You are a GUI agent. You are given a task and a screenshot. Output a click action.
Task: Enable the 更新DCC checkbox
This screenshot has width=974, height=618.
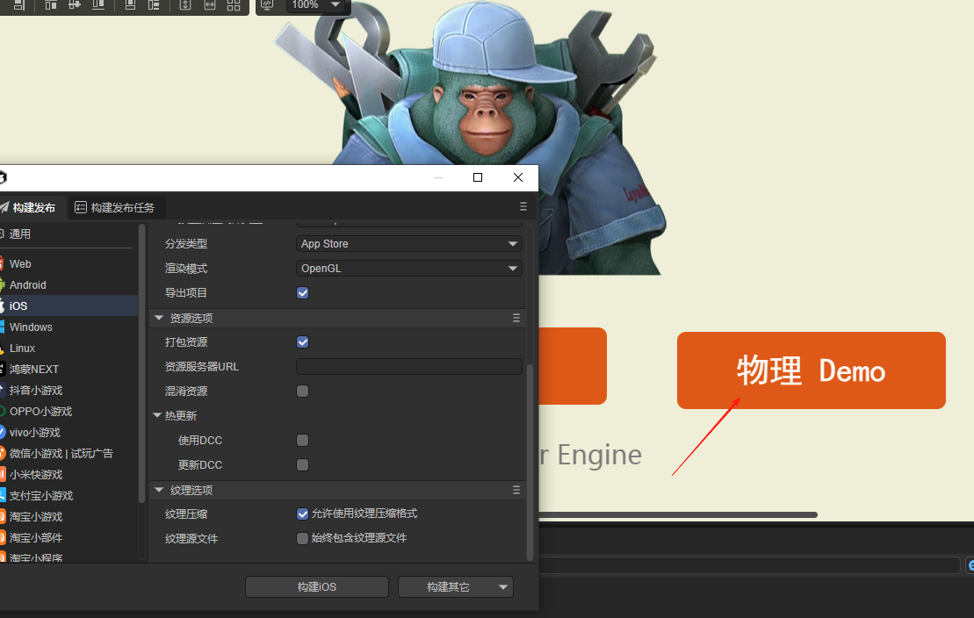click(x=302, y=465)
